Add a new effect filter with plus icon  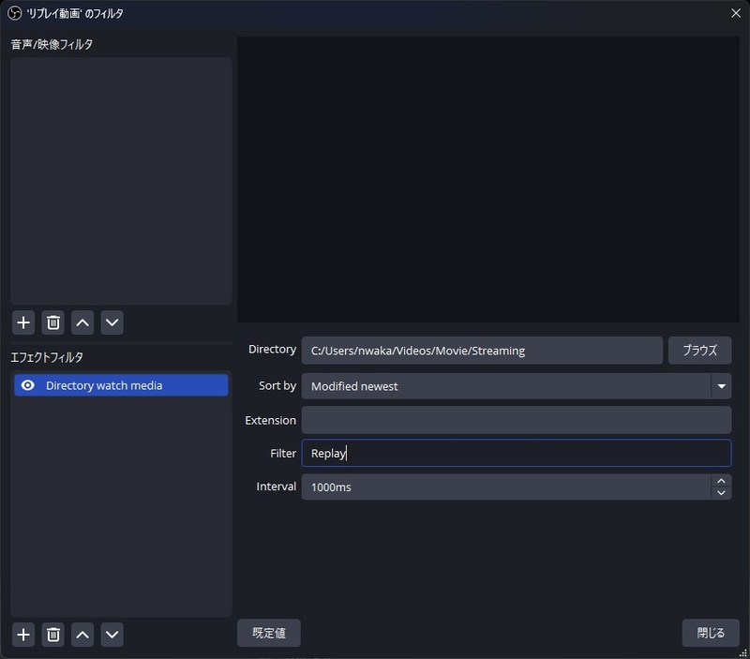(x=22, y=635)
